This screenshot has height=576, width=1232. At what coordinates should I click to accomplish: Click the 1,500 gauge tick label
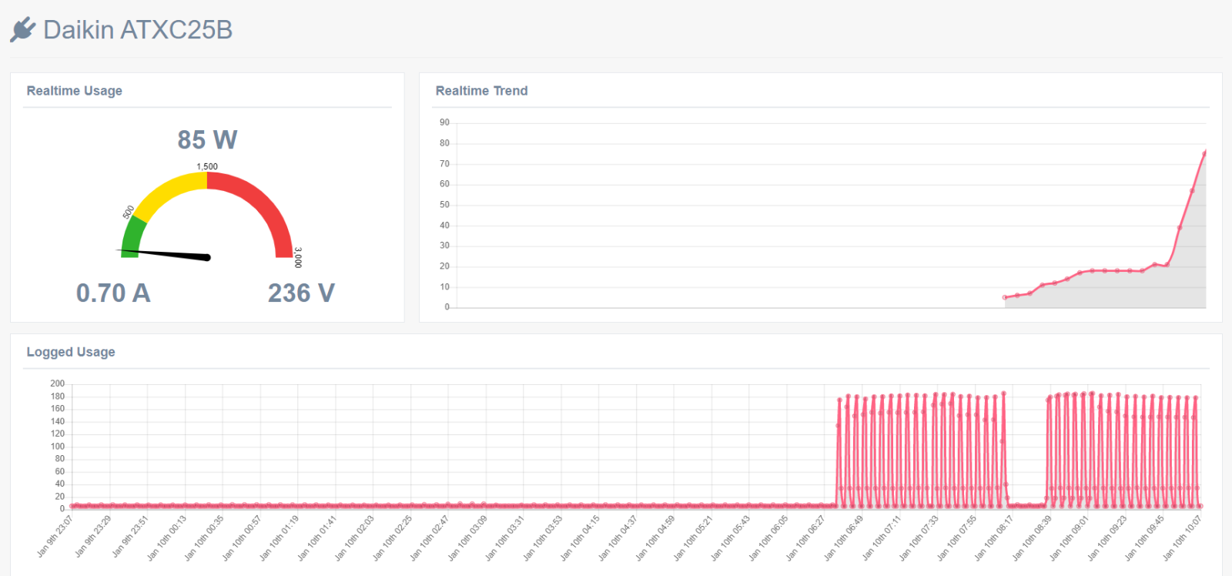point(207,166)
